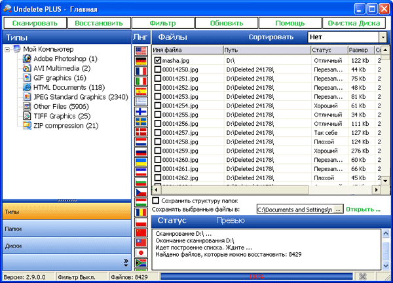Open HTML Documents (118) category
393x283 pixels.
pyautogui.click(x=69, y=87)
